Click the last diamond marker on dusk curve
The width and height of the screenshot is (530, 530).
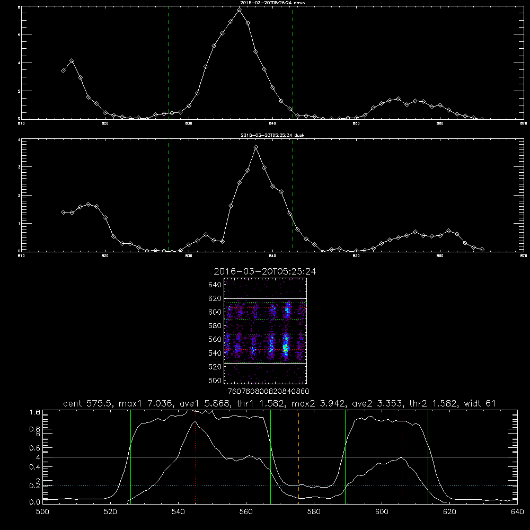pyautogui.click(x=482, y=250)
